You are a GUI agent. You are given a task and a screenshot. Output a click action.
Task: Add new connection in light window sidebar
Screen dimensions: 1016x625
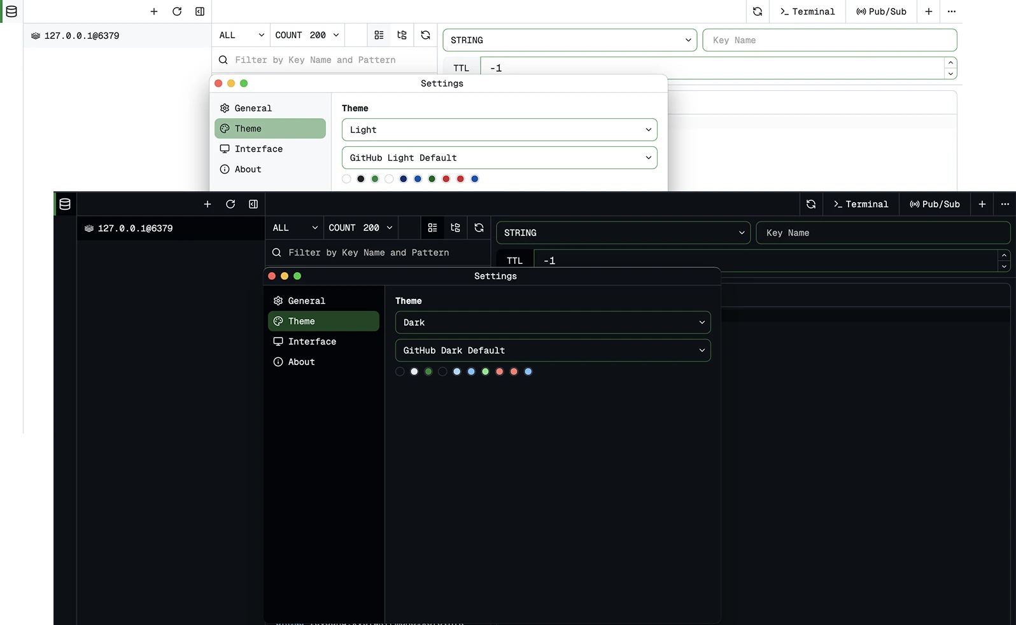point(154,11)
